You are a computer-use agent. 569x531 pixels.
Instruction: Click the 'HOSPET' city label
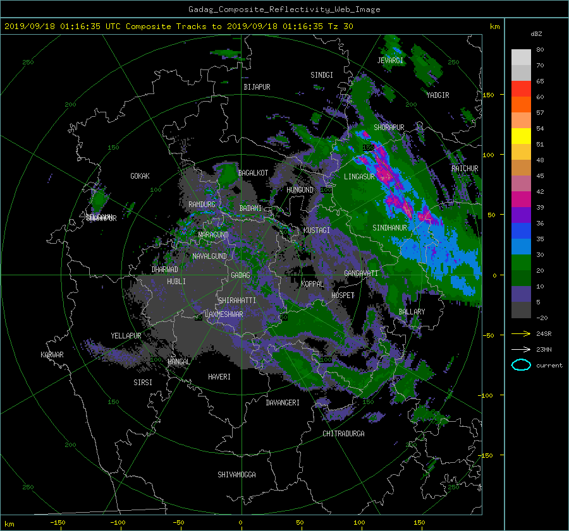[343, 295]
